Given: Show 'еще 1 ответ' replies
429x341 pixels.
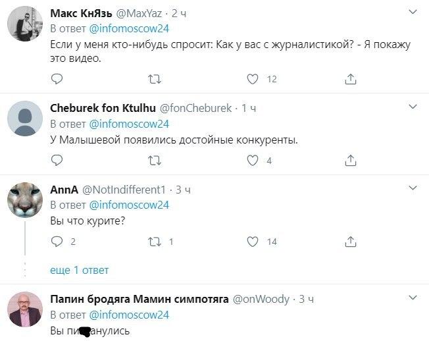Looking at the screenshot, I should [79, 270].
